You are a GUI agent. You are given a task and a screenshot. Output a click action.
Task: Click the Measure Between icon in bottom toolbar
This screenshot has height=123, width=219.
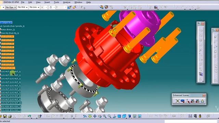(190, 116)
